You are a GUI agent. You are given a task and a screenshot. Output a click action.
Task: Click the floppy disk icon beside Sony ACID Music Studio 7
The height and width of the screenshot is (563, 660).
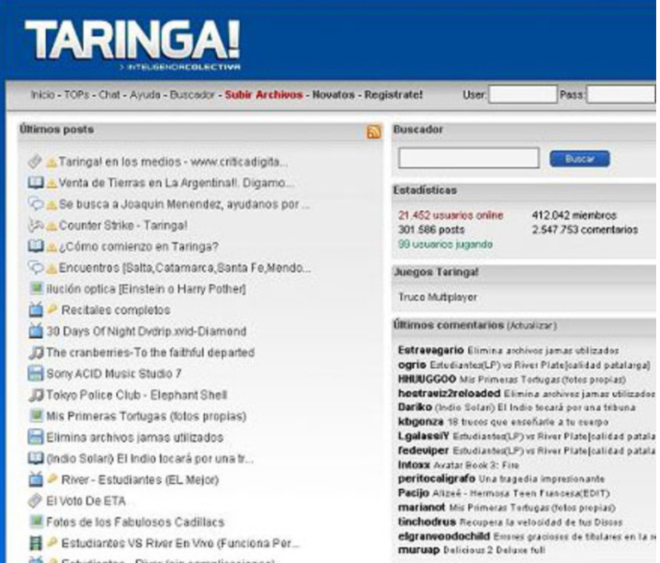click(35, 374)
